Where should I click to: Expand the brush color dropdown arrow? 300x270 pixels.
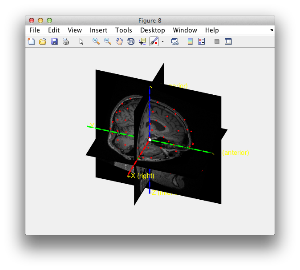(x=162, y=41)
